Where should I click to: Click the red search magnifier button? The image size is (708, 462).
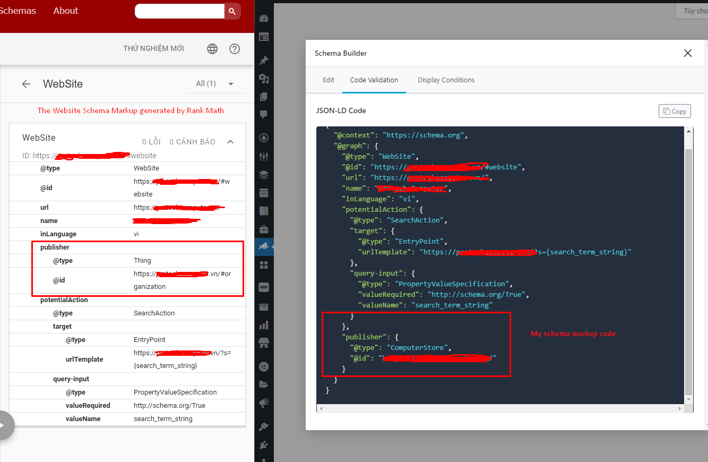pyautogui.click(x=232, y=11)
